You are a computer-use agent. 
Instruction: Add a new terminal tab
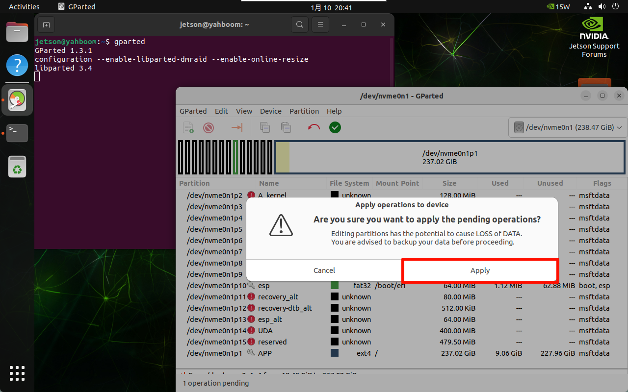[46, 24]
